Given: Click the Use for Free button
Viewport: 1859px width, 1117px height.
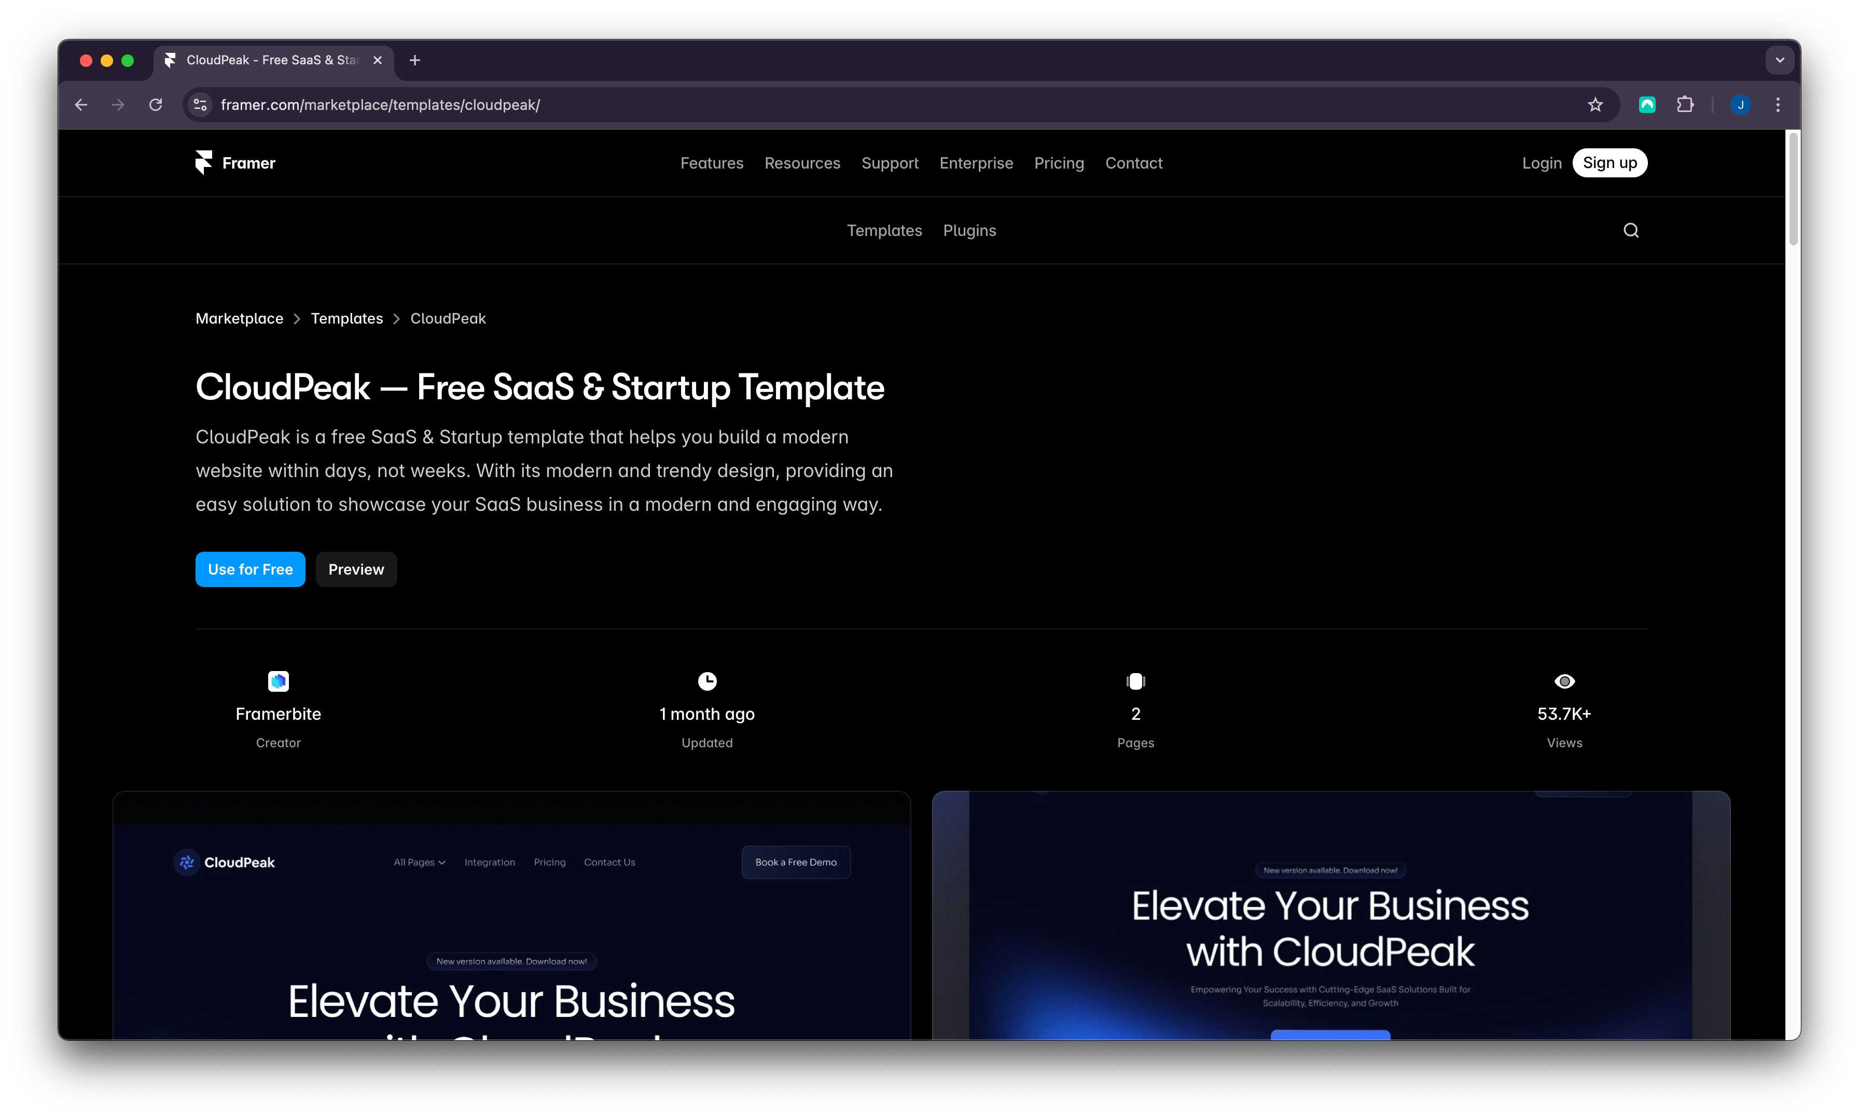Looking at the screenshot, I should [250, 569].
